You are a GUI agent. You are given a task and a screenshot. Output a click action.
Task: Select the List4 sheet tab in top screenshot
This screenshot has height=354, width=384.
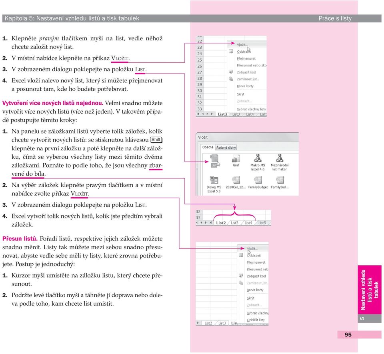coord(250,114)
